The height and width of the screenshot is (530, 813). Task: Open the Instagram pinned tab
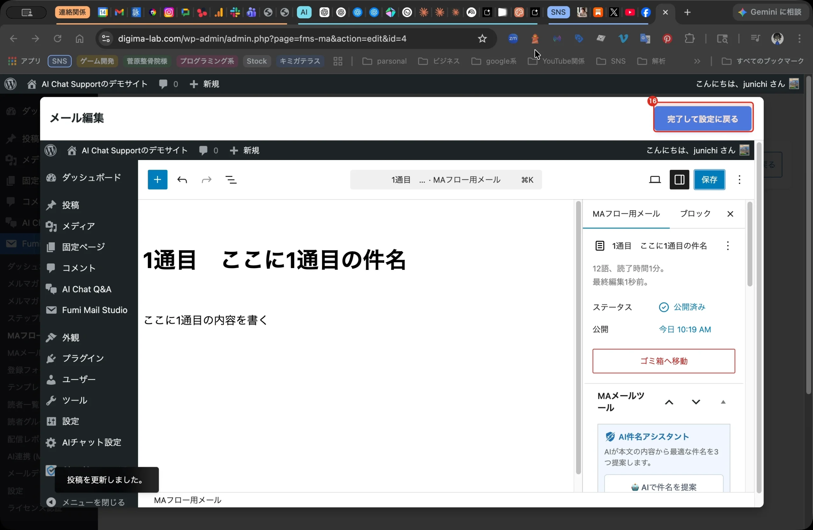click(169, 13)
